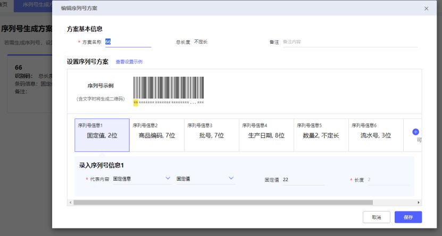Open the 固定信息 content dropdown
This screenshot has width=442, height=236.
141,179
